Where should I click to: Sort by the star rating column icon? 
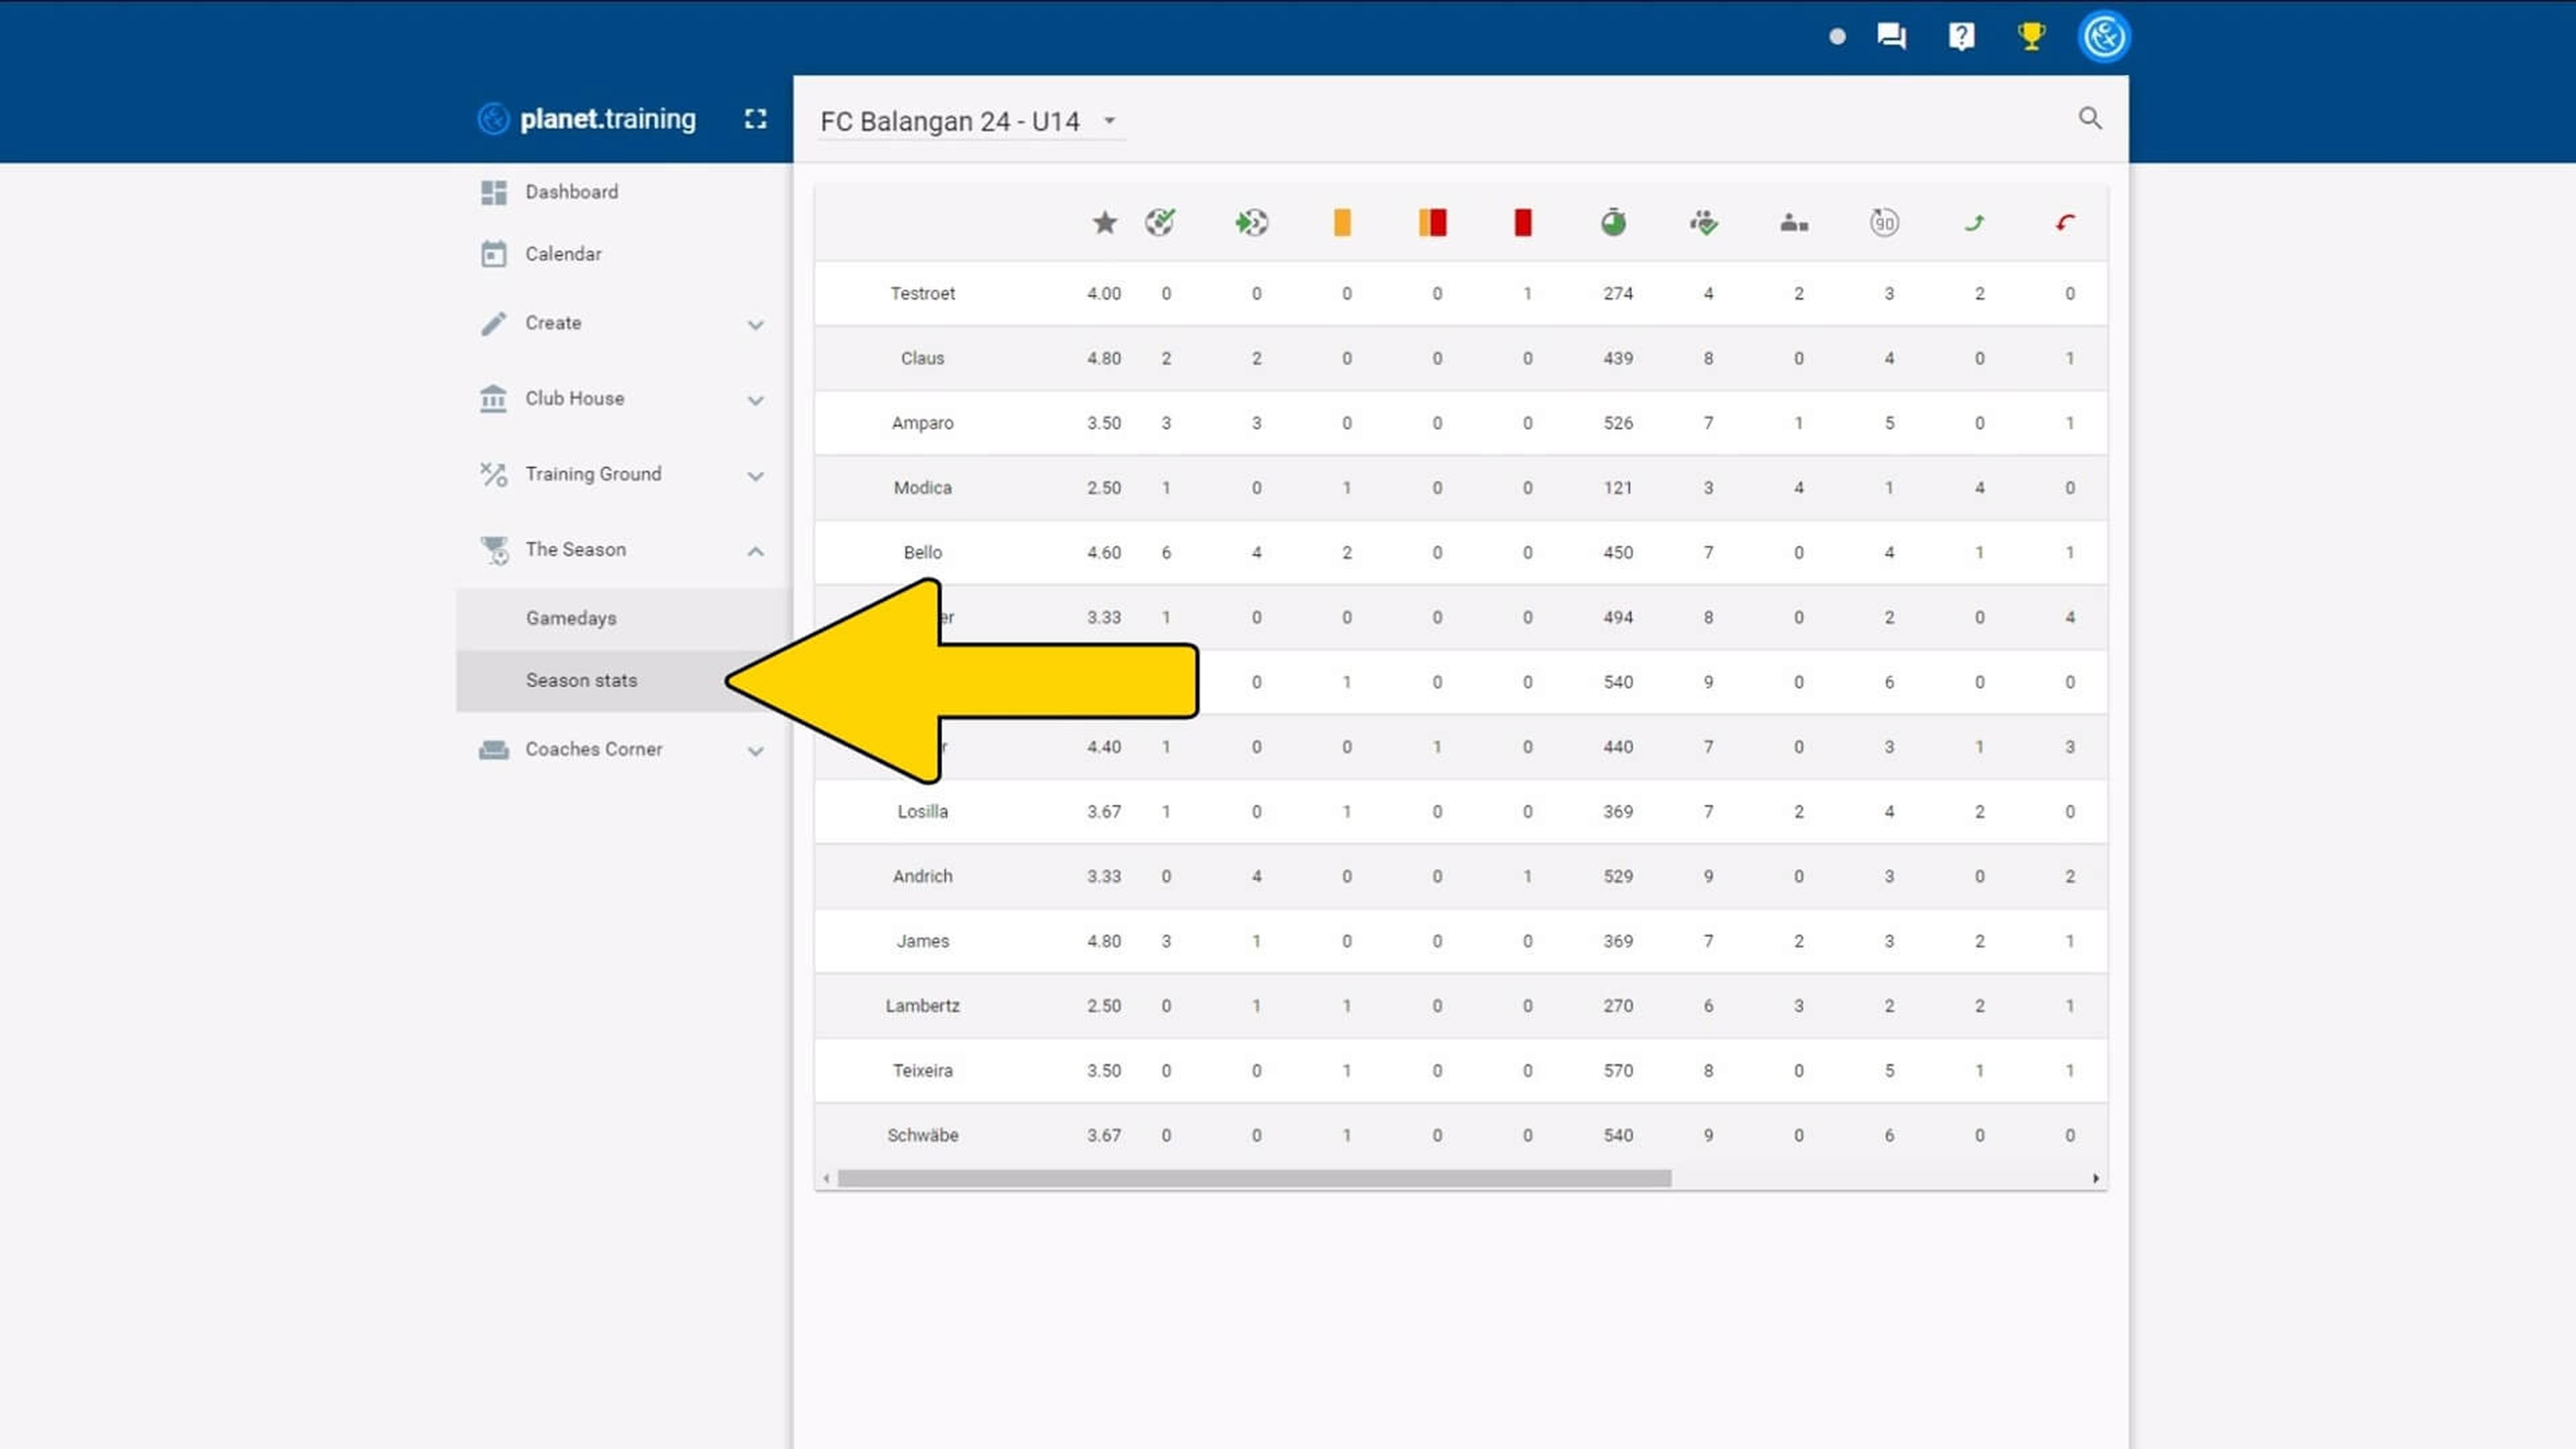point(1104,222)
